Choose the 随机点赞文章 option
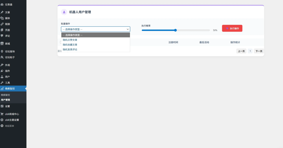283x148 pixels. 96,40
